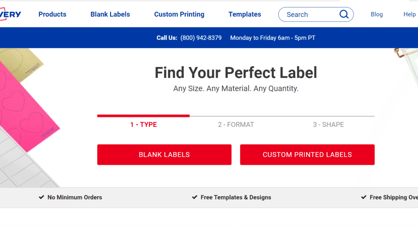Click the Avery logo
The width and height of the screenshot is (418, 226).
[10, 14]
